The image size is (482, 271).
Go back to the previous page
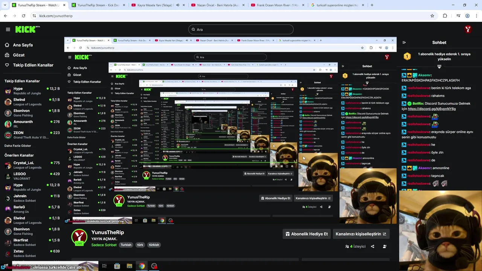(x=5, y=16)
